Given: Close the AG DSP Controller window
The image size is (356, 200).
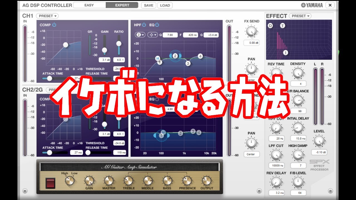Looking at the screenshot, I should click(x=330, y=5).
